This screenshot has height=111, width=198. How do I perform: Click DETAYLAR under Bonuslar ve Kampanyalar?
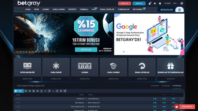[171, 79]
